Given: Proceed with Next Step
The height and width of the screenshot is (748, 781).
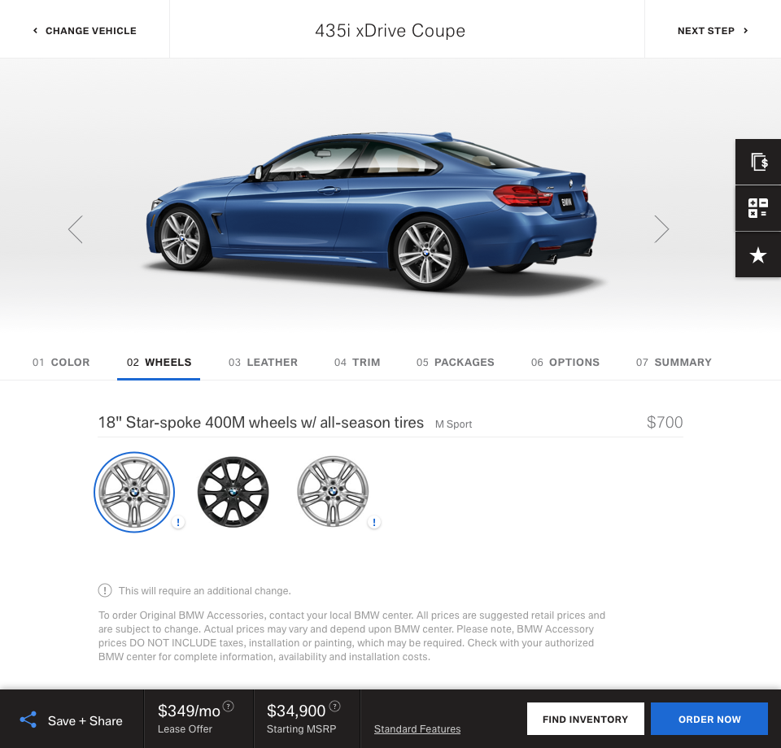Looking at the screenshot, I should click(x=713, y=31).
